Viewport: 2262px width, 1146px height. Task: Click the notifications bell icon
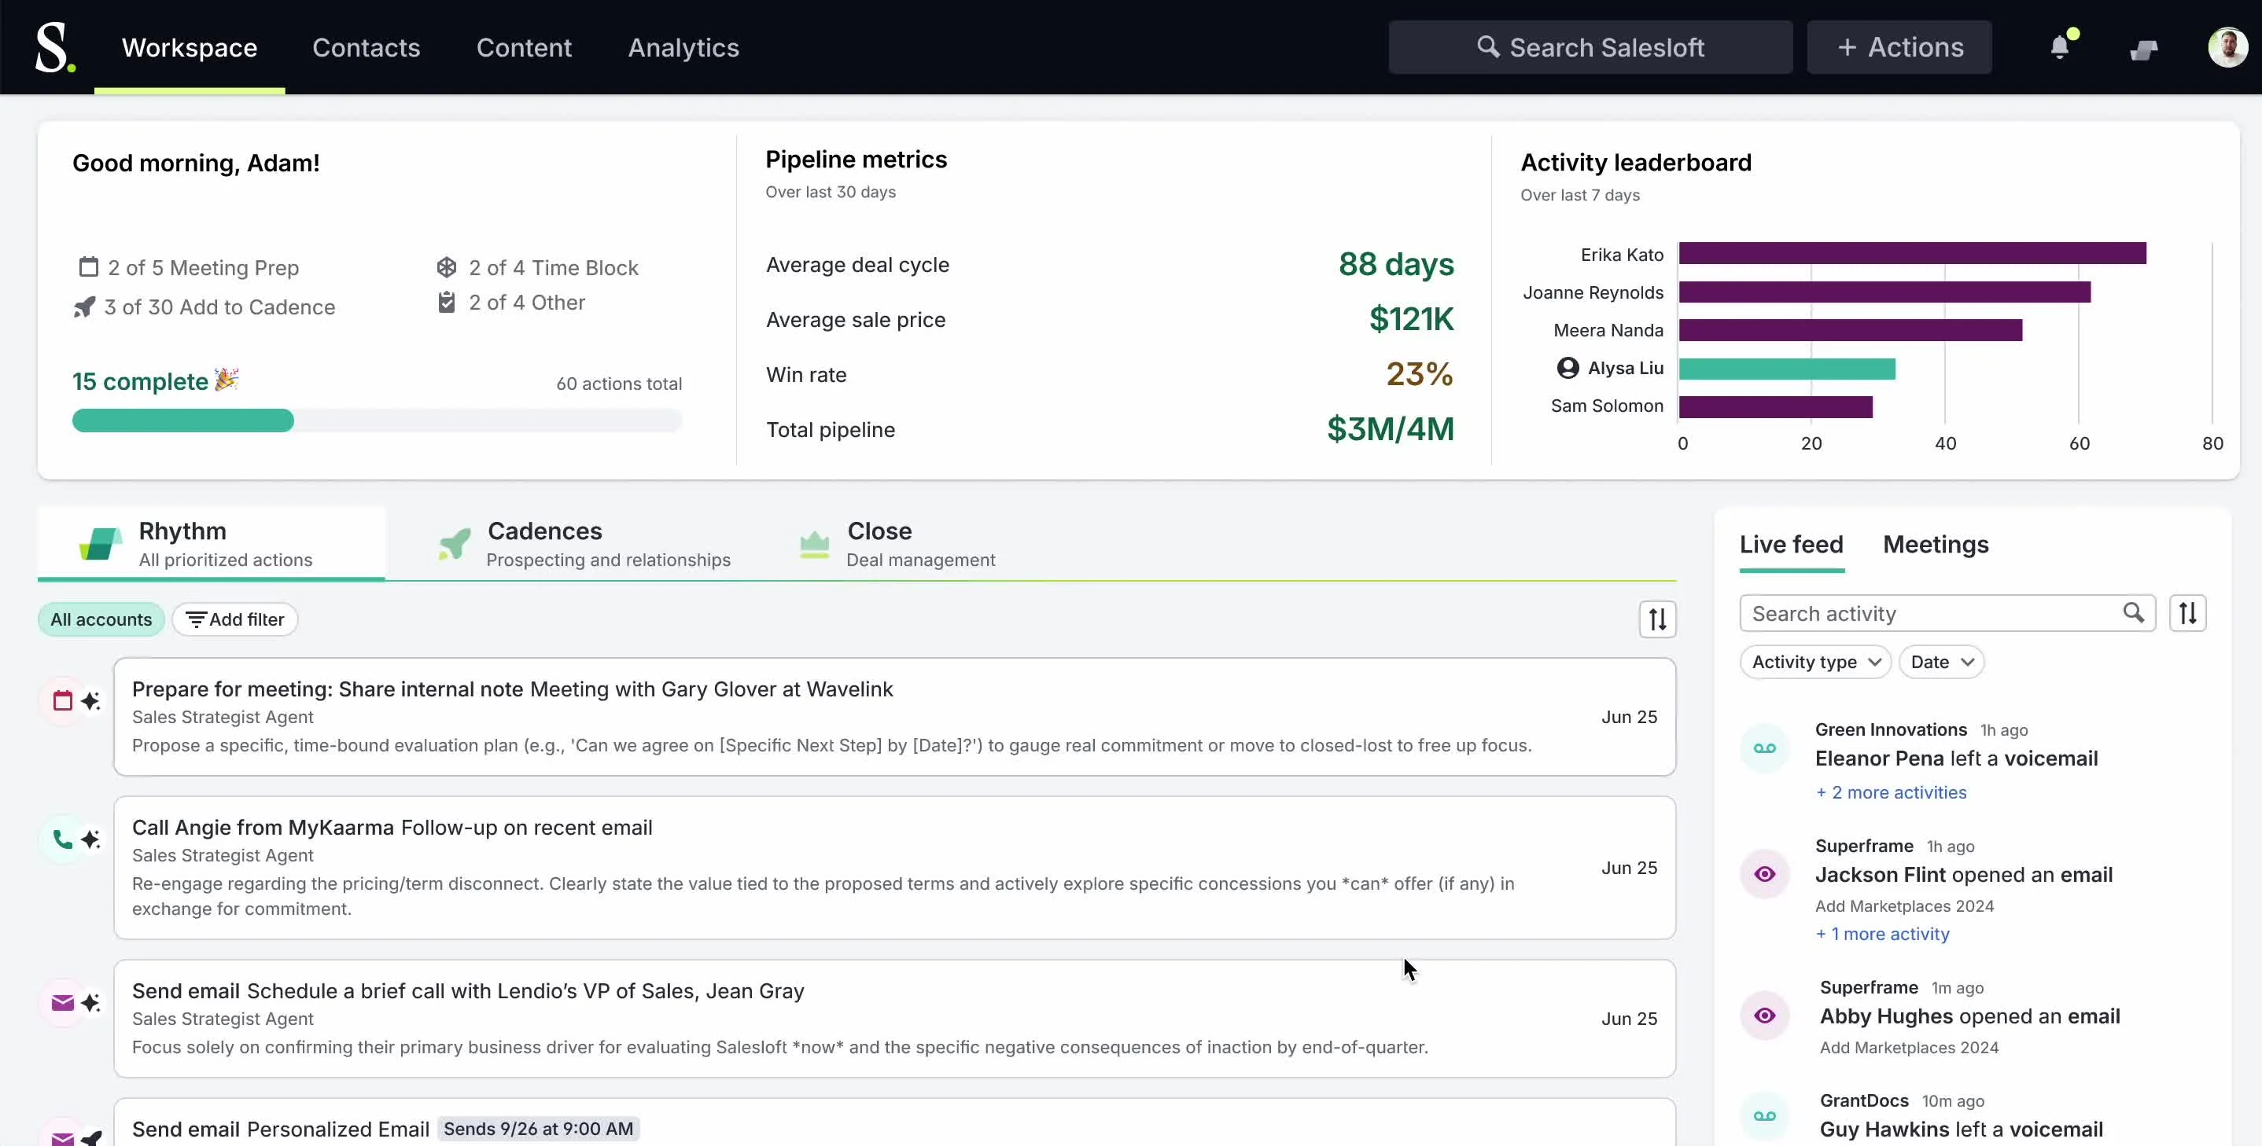click(x=2059, y=47)
